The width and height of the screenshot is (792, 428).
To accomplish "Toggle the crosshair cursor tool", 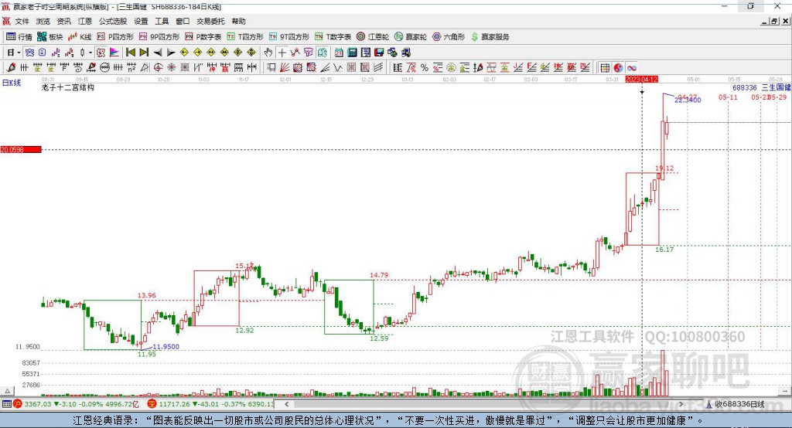I will click(x=282, y=53).
